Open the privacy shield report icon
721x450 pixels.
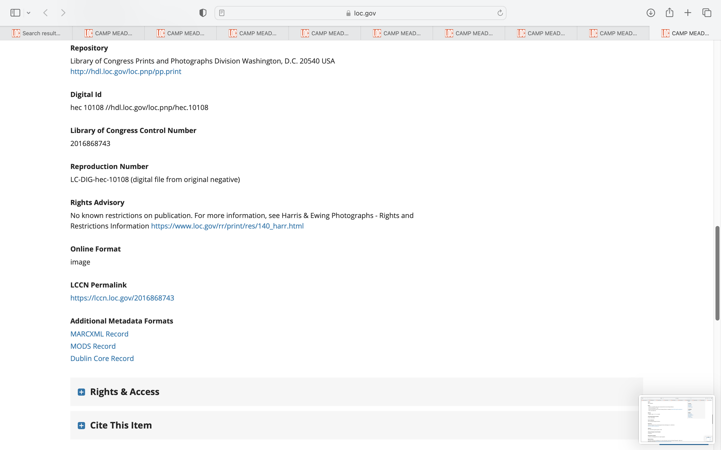pos(203,13)
